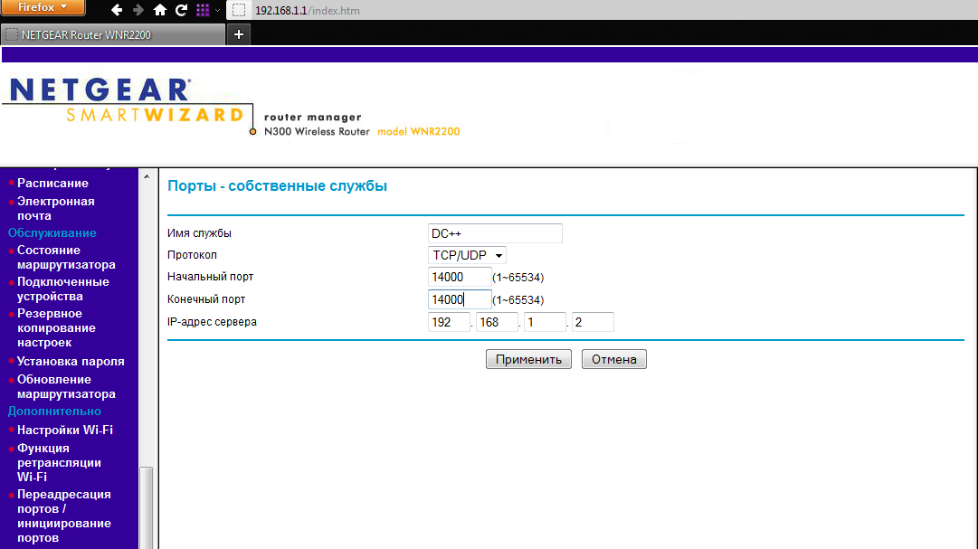Click the Конечный порт field
Screen dimensions: 978x549
(x=459, y=299)
